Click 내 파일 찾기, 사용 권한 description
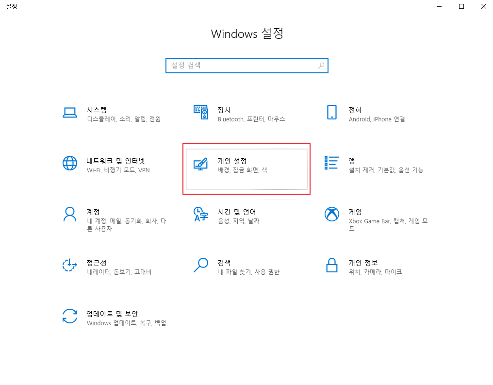The height and width of the screenshot is (385, 493). [249, 272]
